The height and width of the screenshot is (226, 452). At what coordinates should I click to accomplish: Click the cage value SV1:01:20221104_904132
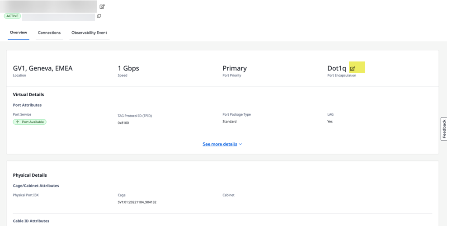[x=137, y=202]
